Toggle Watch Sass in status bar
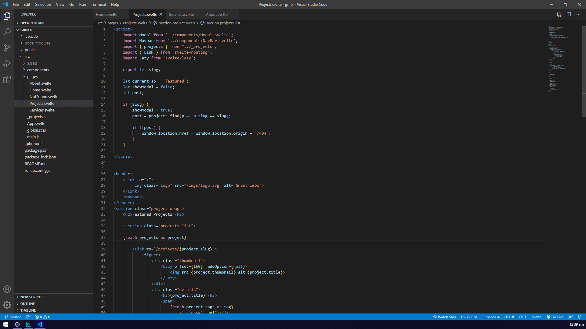 444,317
